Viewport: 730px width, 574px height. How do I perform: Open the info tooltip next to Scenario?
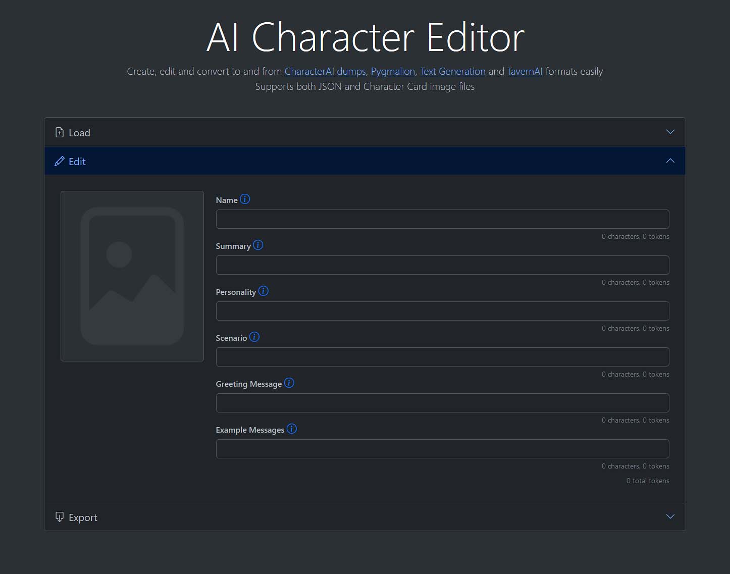254,337
